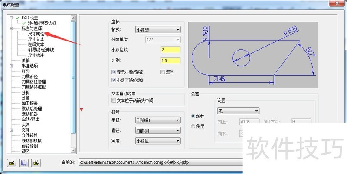The image size is (347, 174).
Task: Select 颜色 in the tree
Action: [26, 151]
